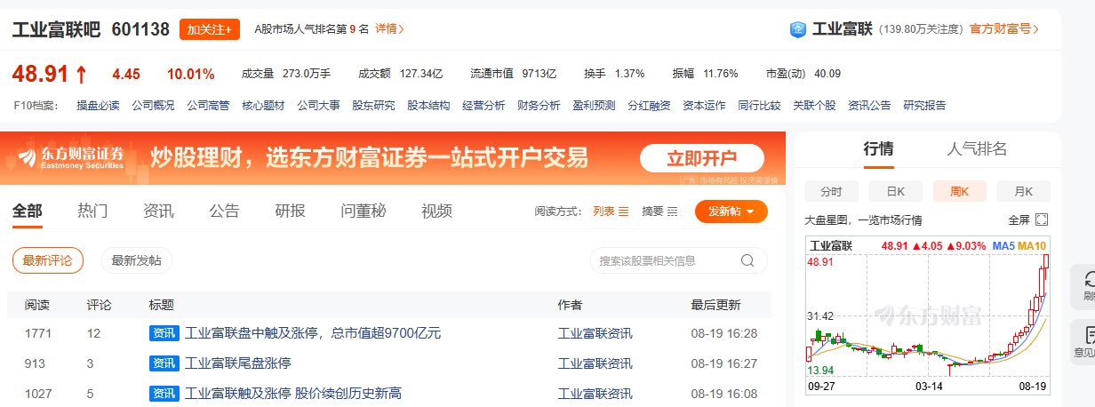Click the 大盘星图，一览市场行情 link
The image size is (1095, 407).
coord(863,219)
